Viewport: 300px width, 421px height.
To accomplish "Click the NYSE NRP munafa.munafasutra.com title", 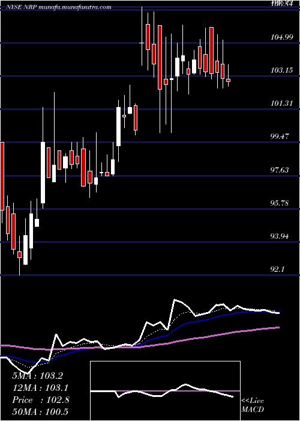I will pos(58,7).
